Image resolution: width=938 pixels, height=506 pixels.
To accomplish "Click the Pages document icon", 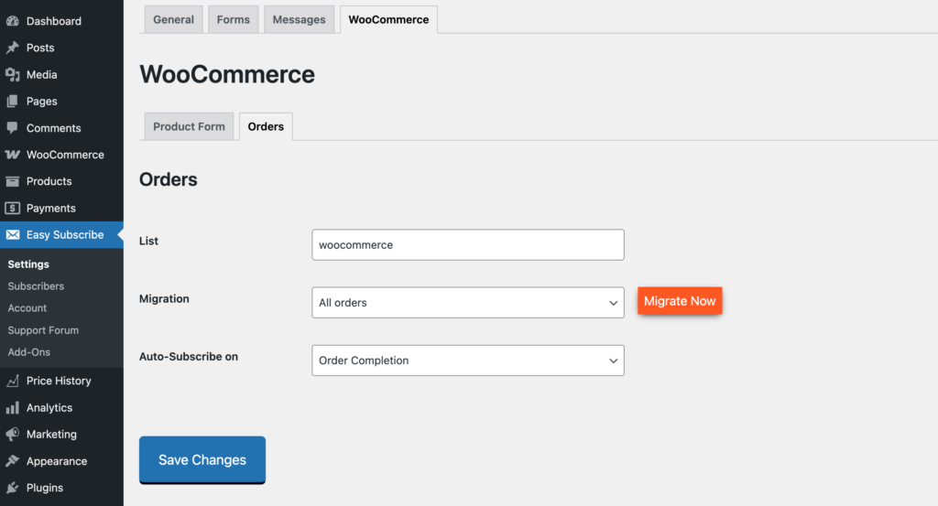I will [x=13, y=102].
